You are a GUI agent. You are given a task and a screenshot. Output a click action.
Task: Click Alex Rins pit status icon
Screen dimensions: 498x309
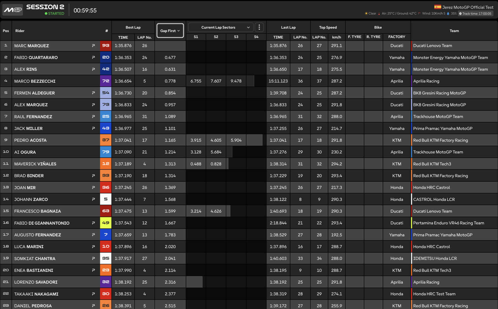[x=93, y=69]
